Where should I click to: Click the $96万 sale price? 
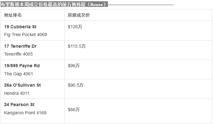74,66
